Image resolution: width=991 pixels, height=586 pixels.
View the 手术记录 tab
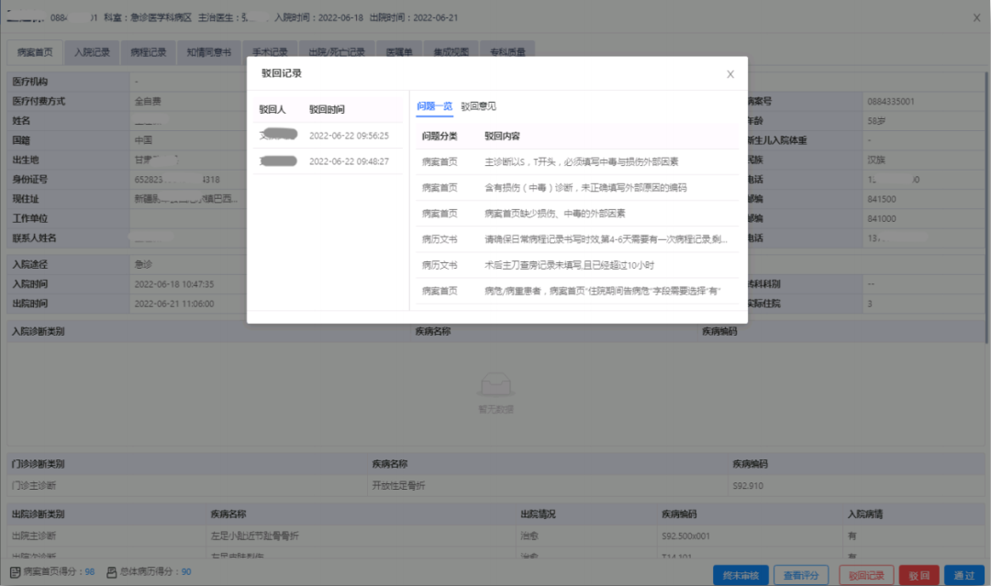point(271,51)
